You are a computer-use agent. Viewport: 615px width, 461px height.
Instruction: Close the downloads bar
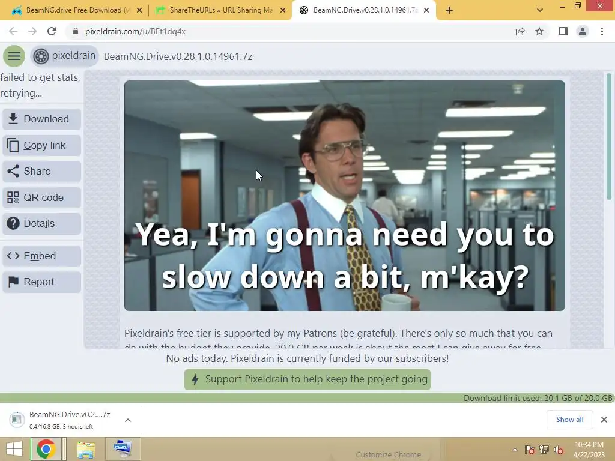(604, 420)
